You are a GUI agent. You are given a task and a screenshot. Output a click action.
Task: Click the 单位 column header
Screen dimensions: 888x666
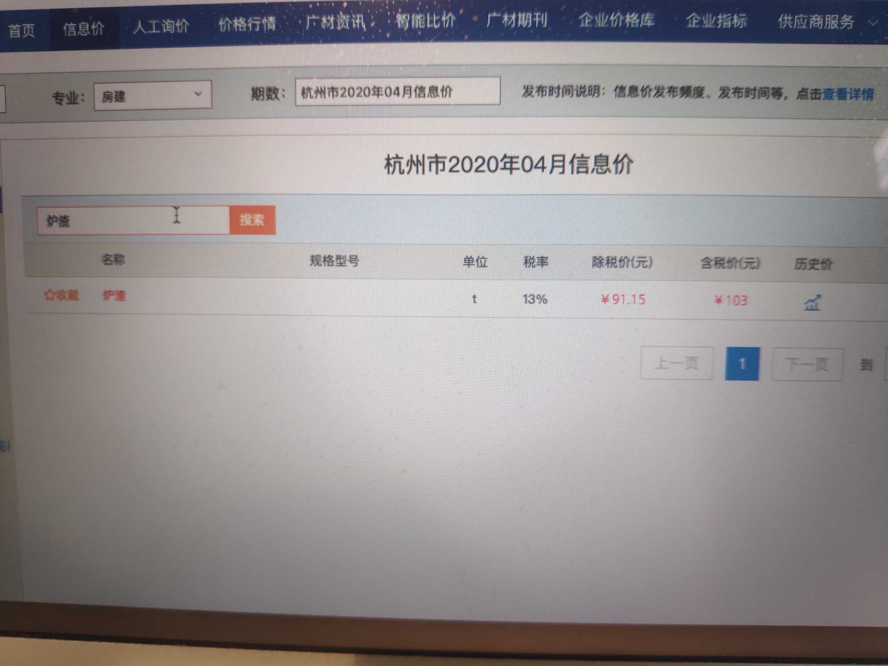pyautogui.click(x=475, y=262)
